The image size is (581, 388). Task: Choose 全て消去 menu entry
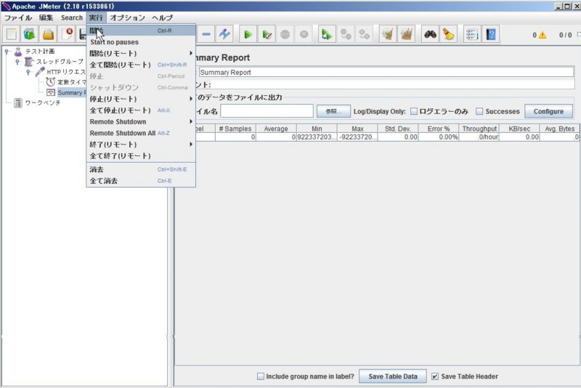coord(141,181)
